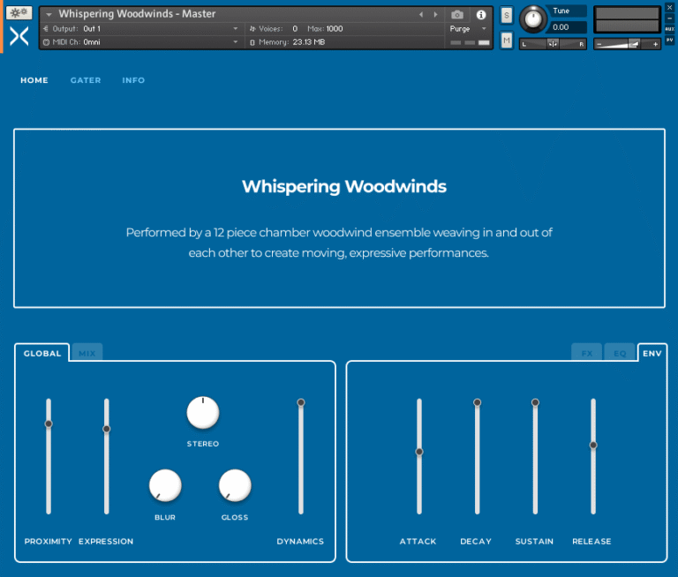678x577 pixels.
Task: Open the MIDI Ch Omni dropdown
Action: [159, 41]
